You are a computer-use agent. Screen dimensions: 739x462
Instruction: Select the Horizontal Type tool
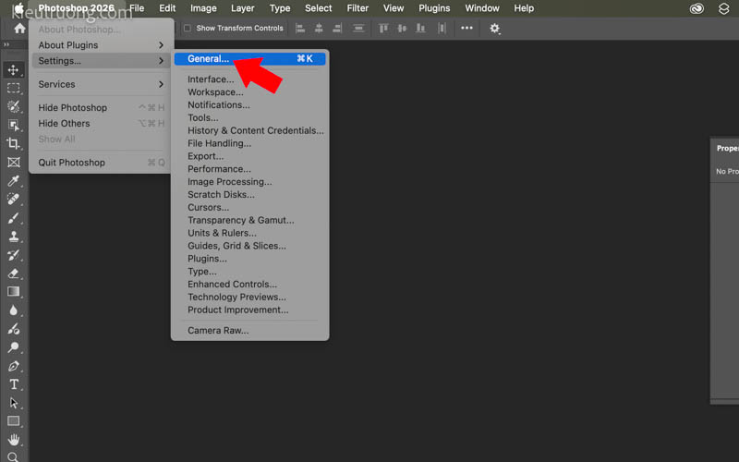coord(13,384)
